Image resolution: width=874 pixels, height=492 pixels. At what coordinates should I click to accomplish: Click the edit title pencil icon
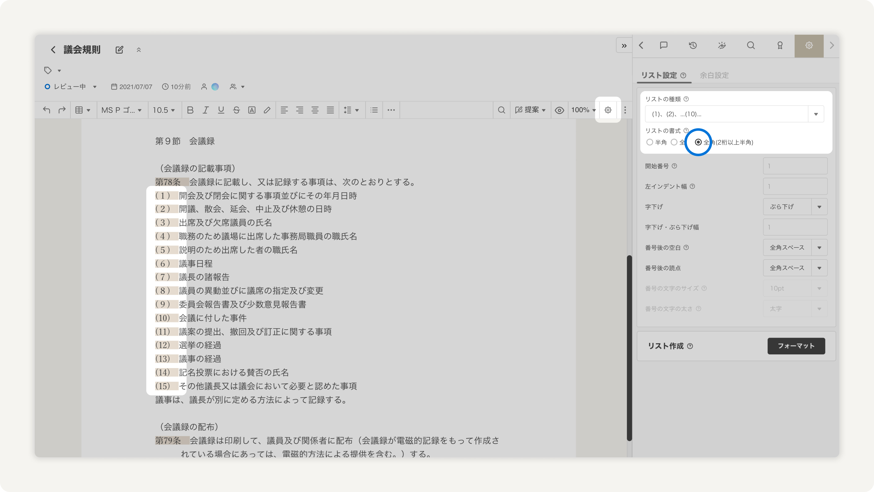coord(119,50)
